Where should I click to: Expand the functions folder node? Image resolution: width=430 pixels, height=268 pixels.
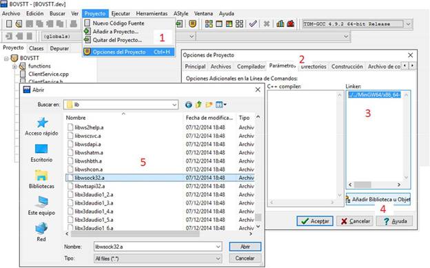(x=14, y=66)
